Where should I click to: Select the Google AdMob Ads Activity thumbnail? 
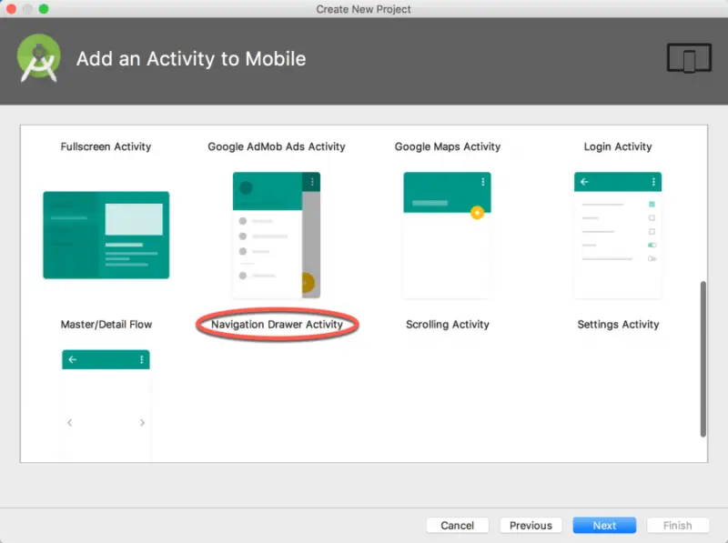pyautogui.click(x=276, y=235)
